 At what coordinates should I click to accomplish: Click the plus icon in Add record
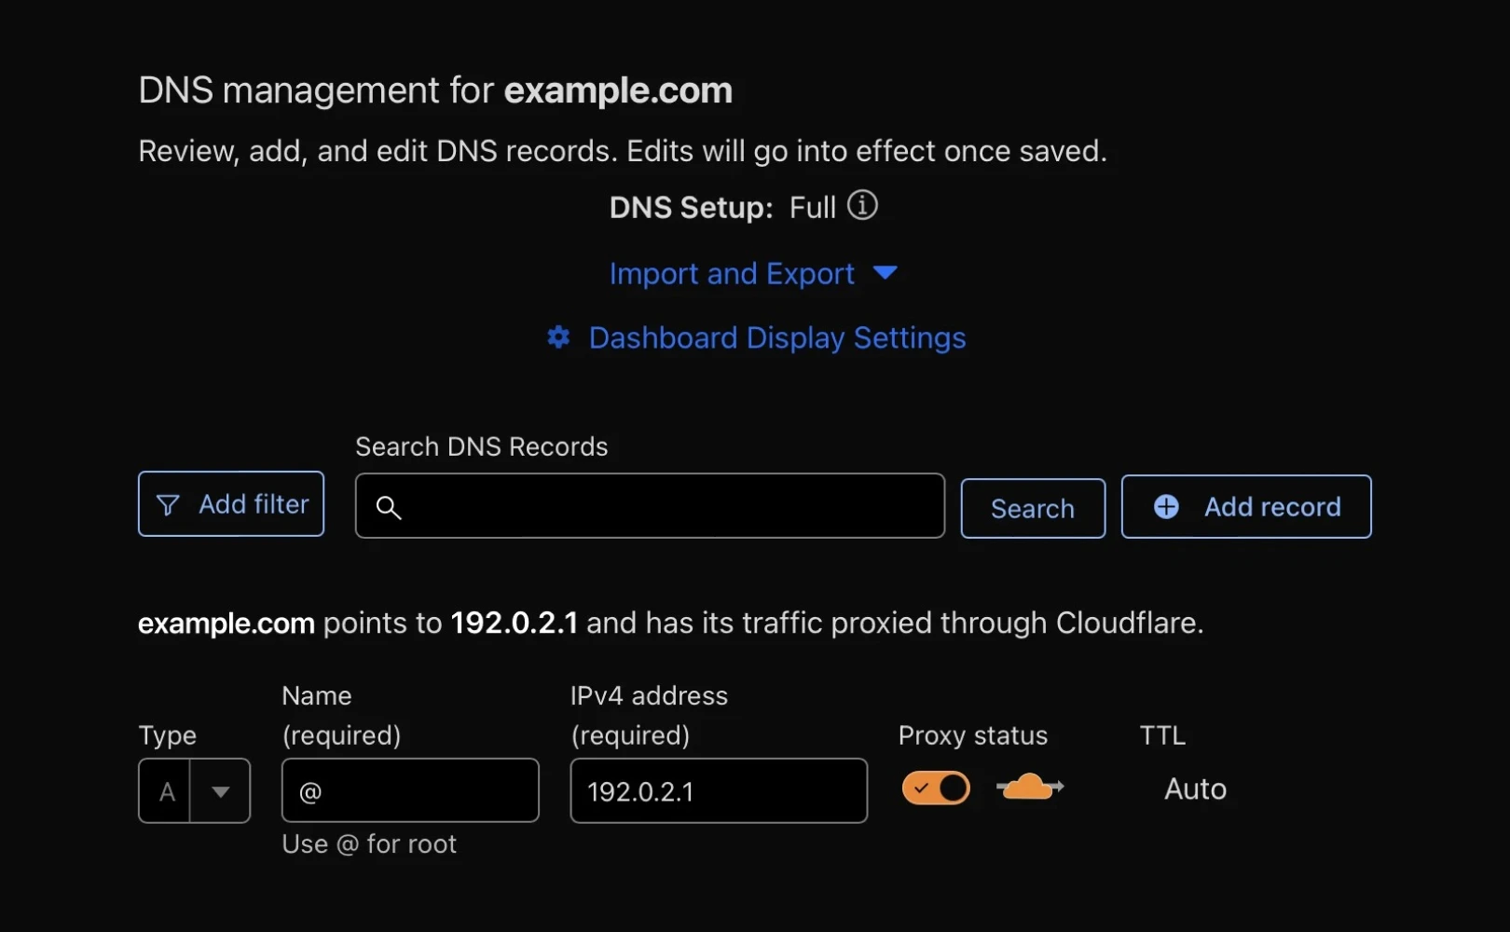[1166, 506]
